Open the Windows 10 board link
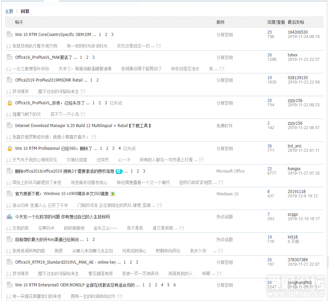This screenshot has width=329, height=301. (x=227, y=194)
